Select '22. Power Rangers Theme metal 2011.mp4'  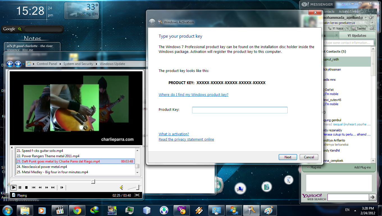click(76, 156)
